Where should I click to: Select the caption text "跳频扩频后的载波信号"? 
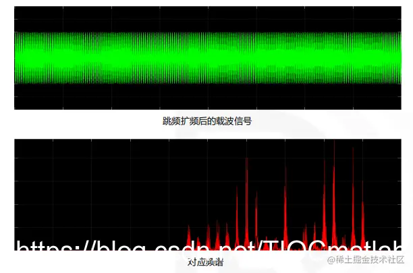pos(207,121)
